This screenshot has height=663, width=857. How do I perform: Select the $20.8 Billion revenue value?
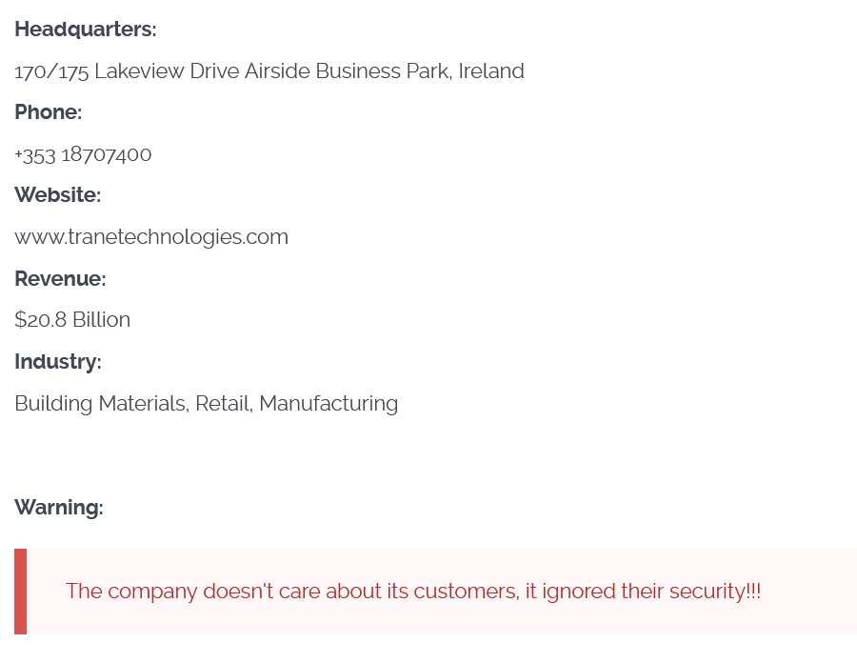tap(72, 320)
